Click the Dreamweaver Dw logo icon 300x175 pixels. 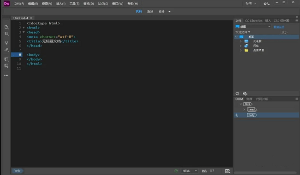(6, 3)
